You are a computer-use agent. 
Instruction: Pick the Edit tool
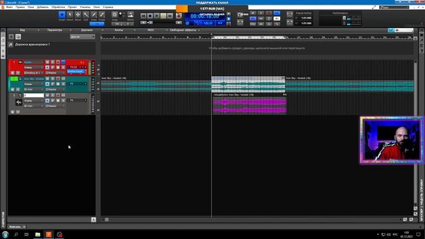[86, 15]
